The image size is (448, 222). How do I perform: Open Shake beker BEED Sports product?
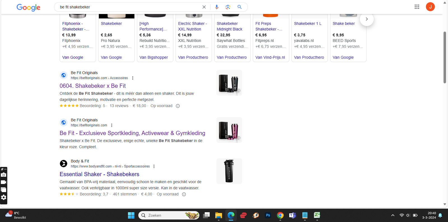point(344,23)
